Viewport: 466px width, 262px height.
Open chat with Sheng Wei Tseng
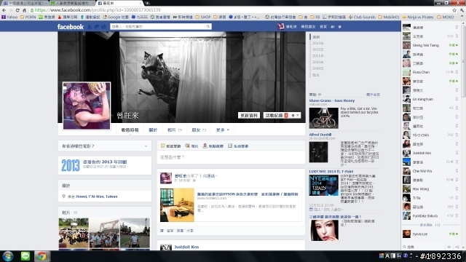pyautogui.click(x=430, y=45)
